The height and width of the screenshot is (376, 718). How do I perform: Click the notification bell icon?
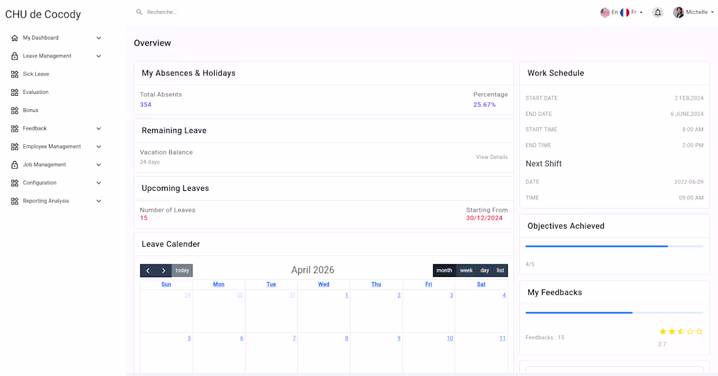click(657, 12)
